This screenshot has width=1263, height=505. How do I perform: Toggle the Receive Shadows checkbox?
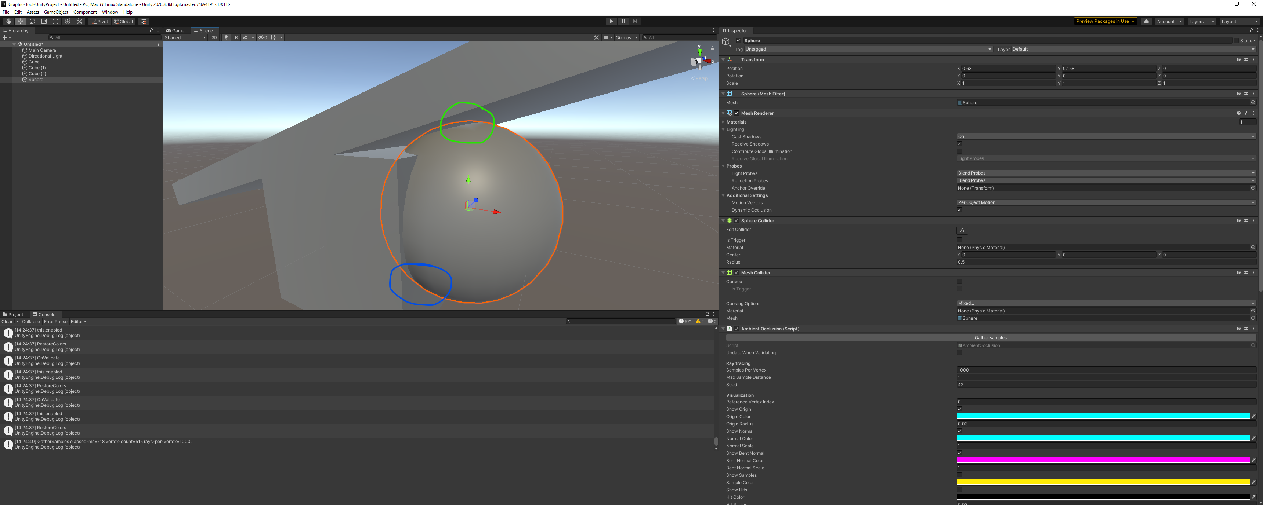click(959, 144)
